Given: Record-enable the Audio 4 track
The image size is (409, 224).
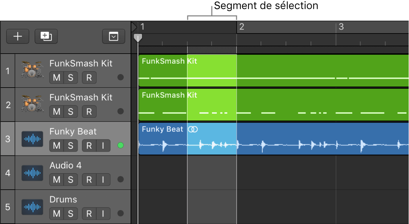Looking at the screenshot, I should click(89, 180).
